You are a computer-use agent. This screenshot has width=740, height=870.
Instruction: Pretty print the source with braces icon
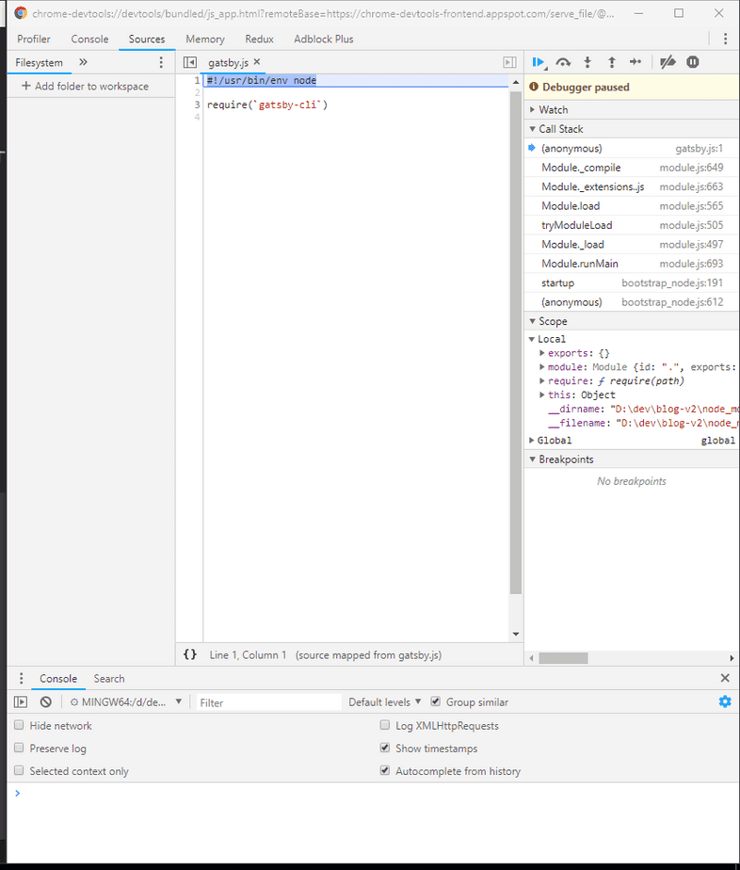tap(190, 654)
